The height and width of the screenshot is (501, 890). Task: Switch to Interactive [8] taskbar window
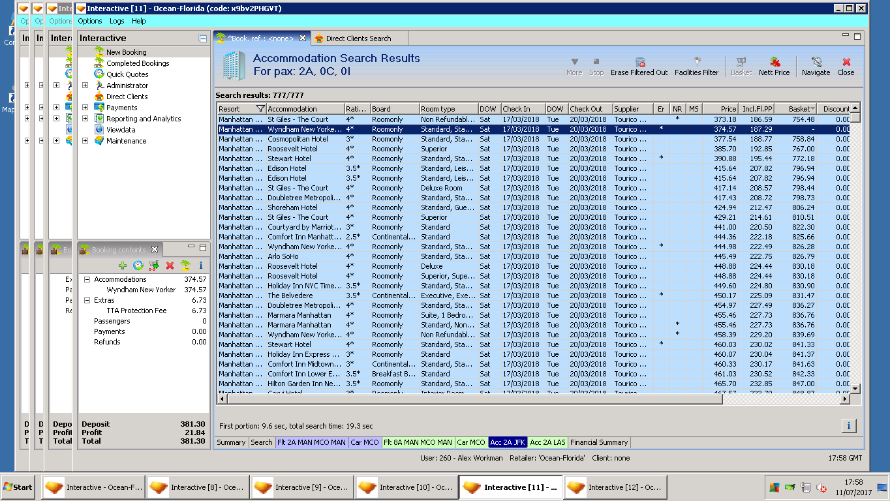[198, 487]
